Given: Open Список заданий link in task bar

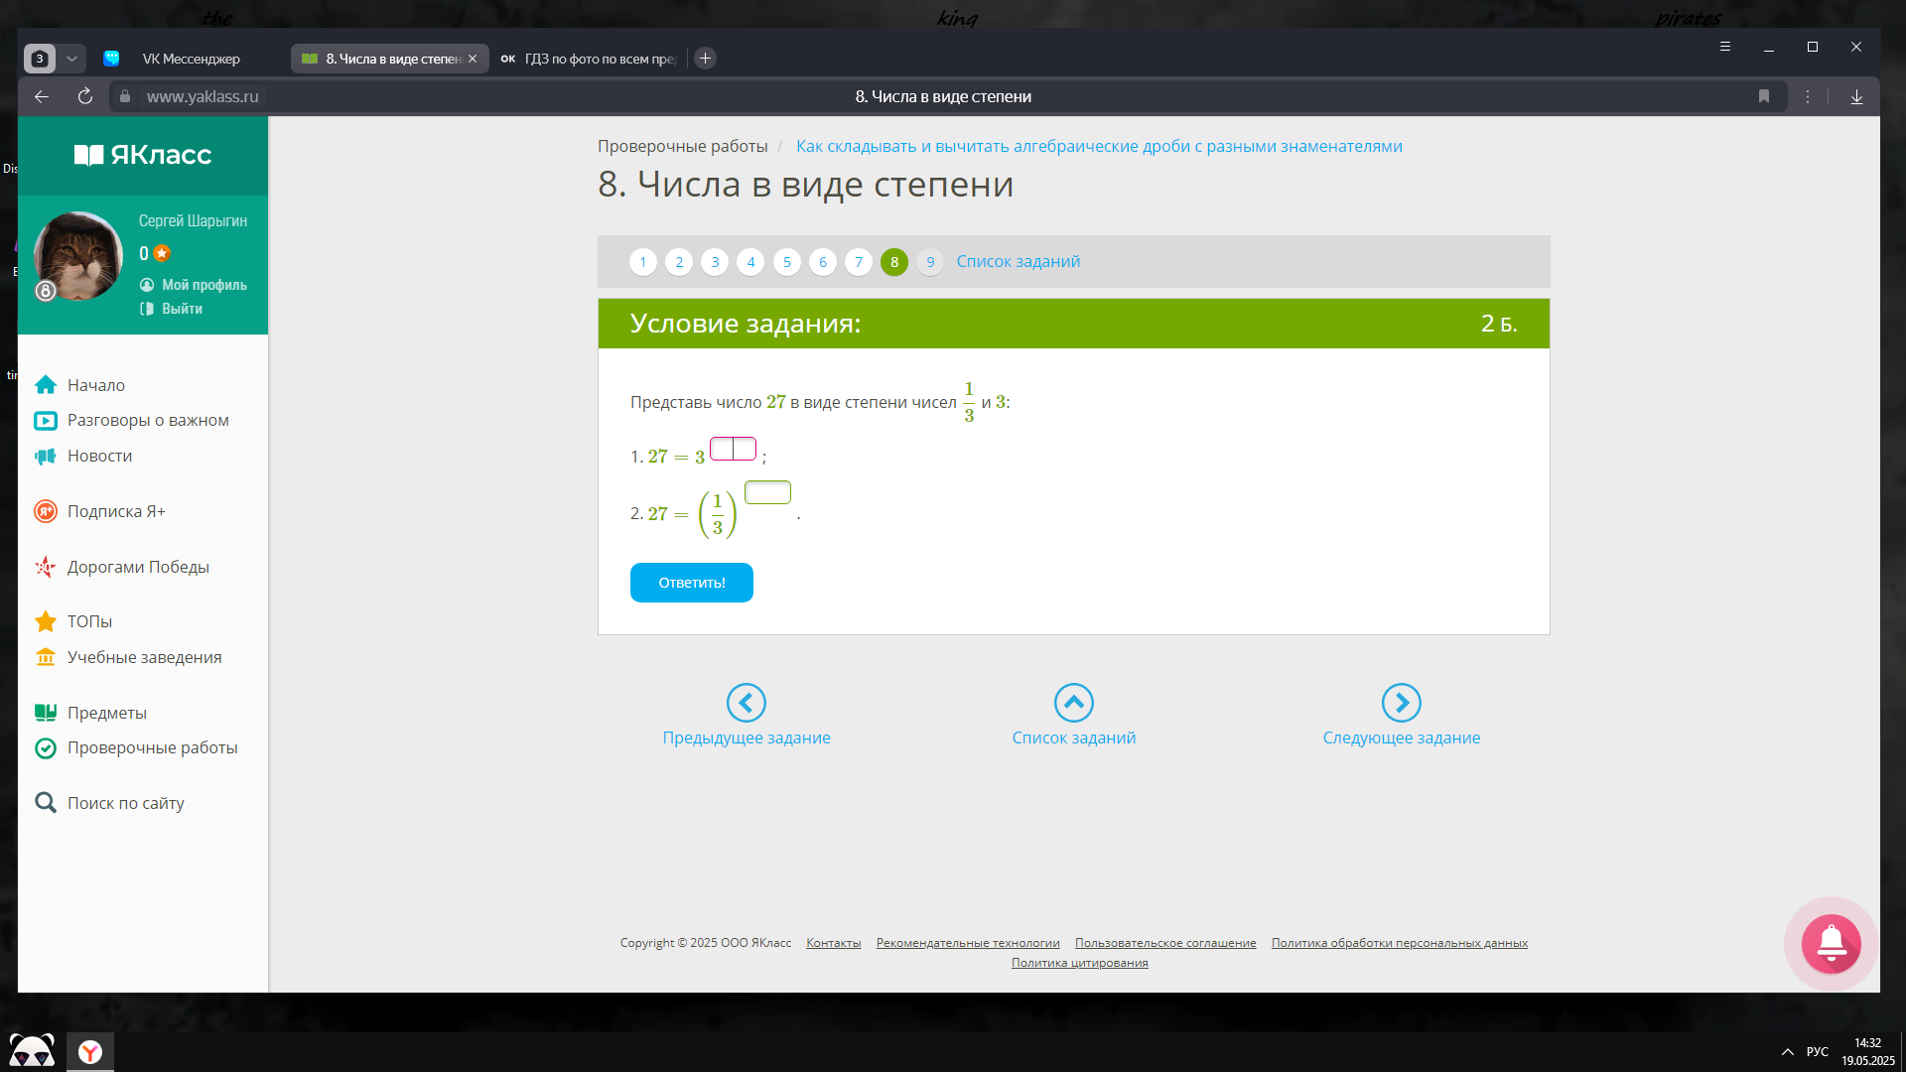Looking at the screenshot, I should point(1018,261).
